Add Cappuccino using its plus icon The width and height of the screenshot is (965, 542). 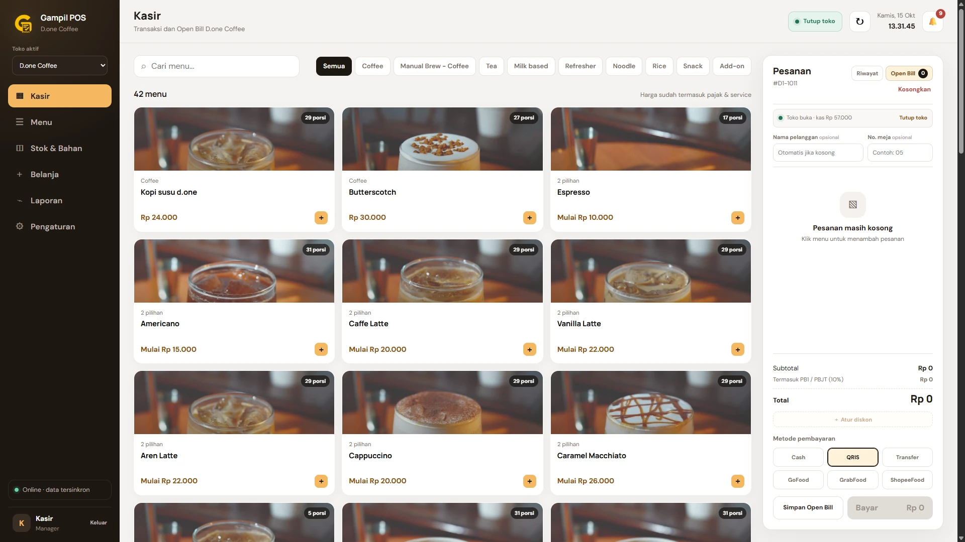(530, 481)
